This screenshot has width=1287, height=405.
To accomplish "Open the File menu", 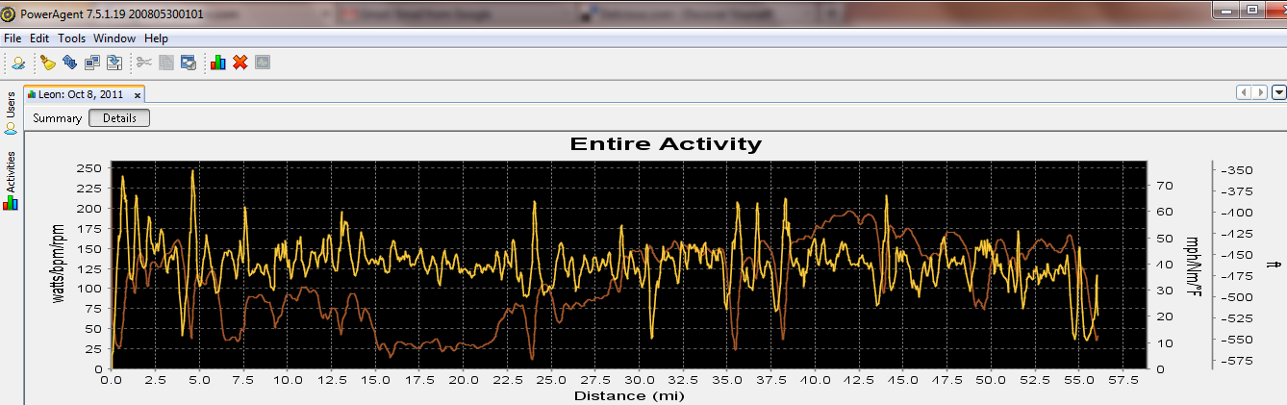I will point(13,38).
